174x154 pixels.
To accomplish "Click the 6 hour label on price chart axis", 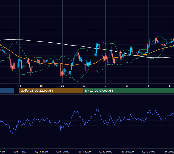I will click(170, 86).
